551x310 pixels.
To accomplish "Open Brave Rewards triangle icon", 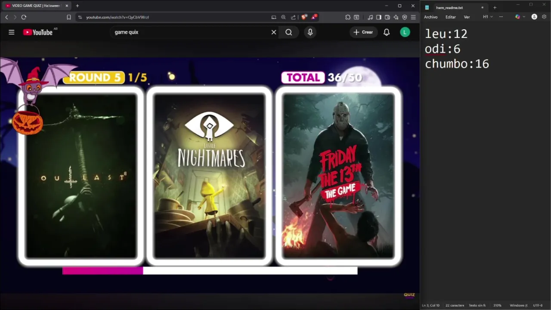I will click(314, 17).
